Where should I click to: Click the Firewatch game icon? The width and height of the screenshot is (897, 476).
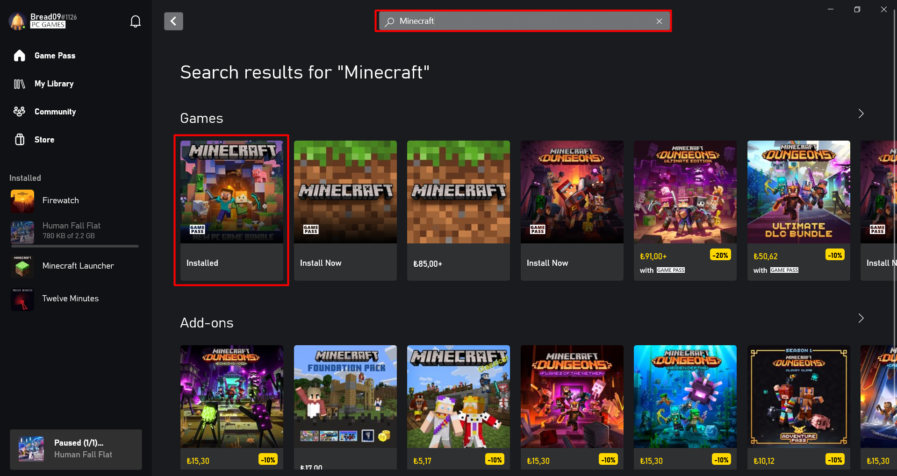click(x=22, y=201)
